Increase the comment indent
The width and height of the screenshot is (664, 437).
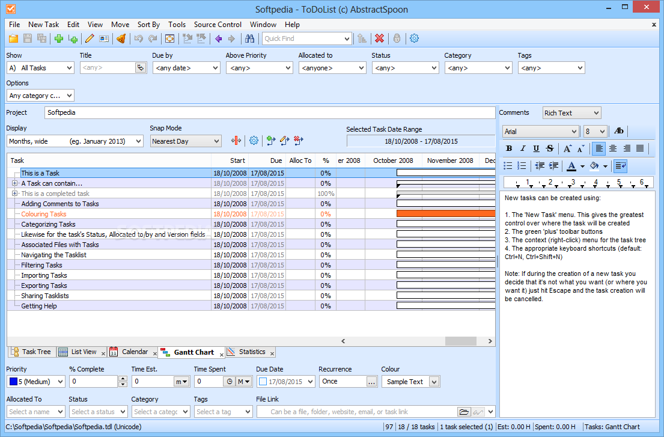tap(553, 165)
